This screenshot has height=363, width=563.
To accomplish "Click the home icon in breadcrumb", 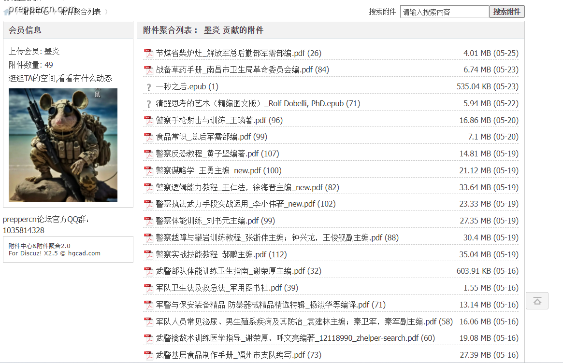I will coord(7,12).
